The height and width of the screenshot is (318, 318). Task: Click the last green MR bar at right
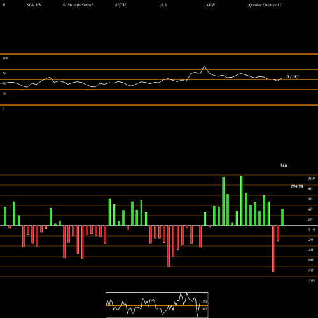[282, 218]
